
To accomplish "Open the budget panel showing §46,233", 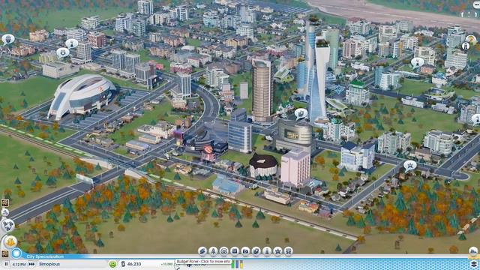I will [x=131, y=264].
